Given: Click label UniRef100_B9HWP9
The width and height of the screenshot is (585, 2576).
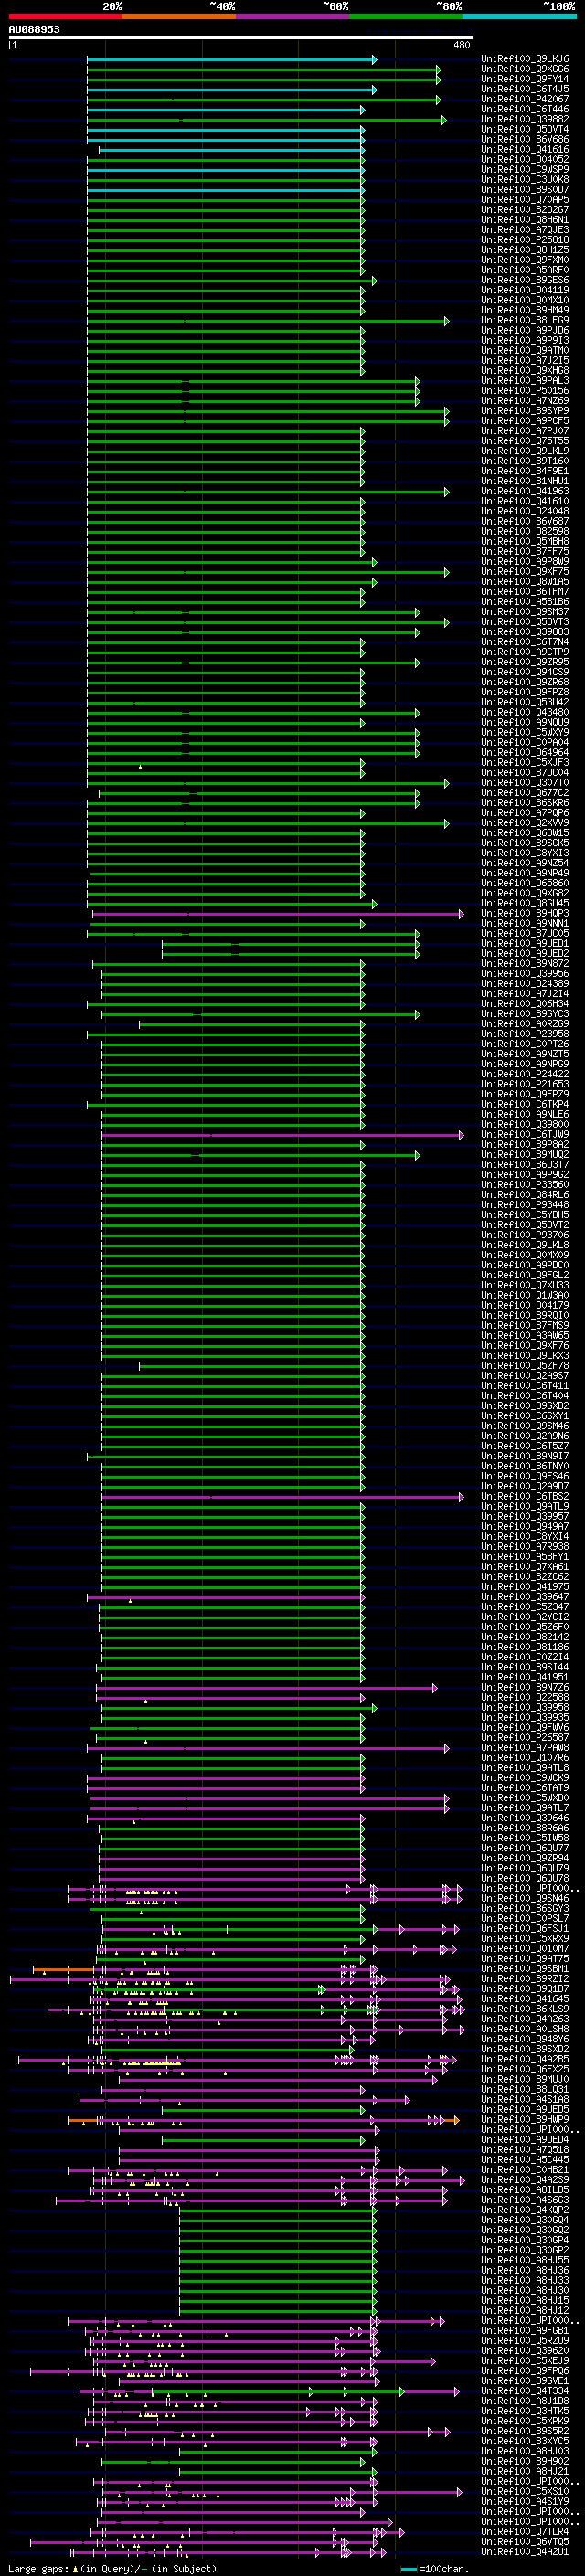Looking at the screenshot, I should [x=525, y=2119].
